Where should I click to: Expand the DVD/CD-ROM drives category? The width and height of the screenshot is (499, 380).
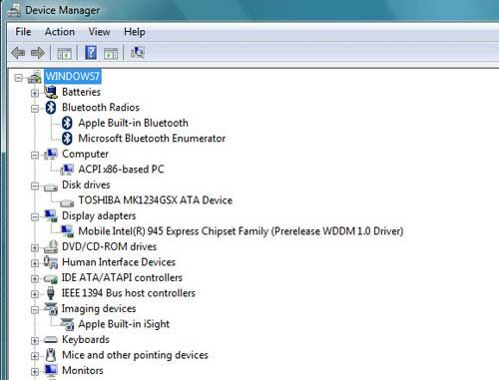coord(35,247)
